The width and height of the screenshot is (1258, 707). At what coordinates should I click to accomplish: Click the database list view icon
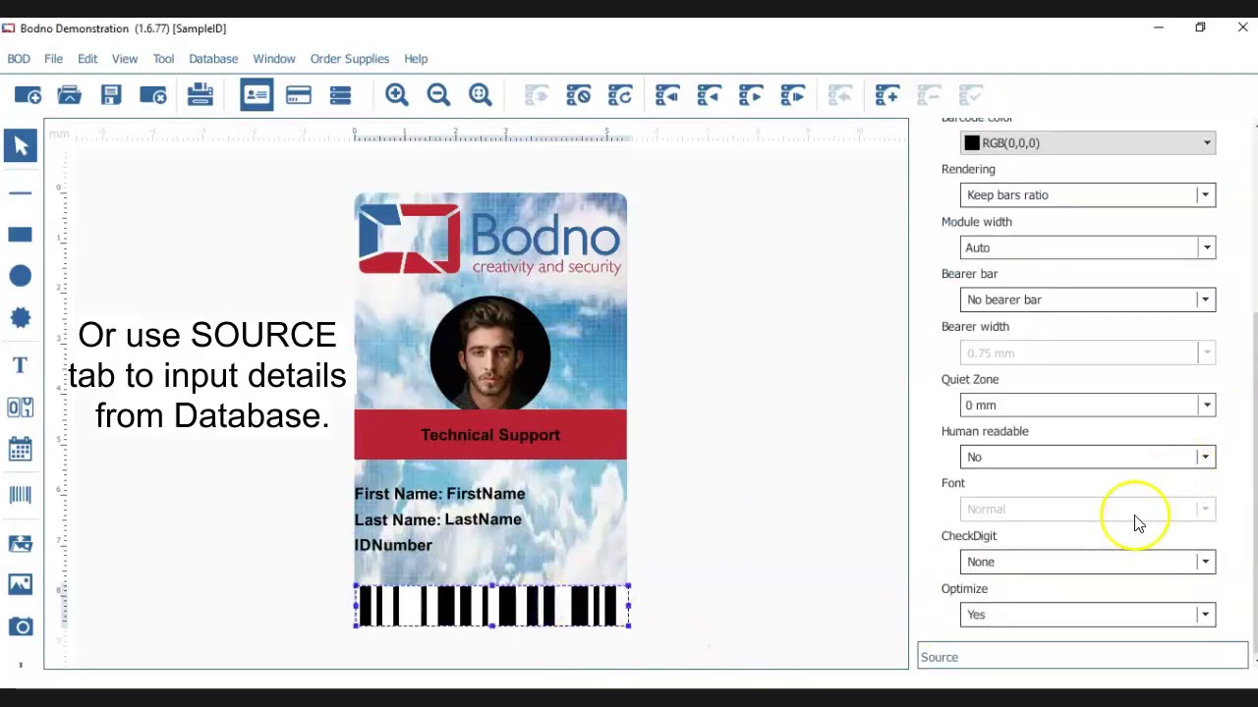[x=340, y=95]
